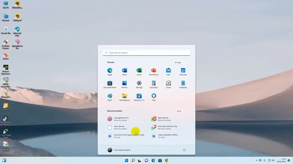The height and width of the screenshot is (164, 293).
Task: Open the taskbar clock and date
Action: click(281, 160)
